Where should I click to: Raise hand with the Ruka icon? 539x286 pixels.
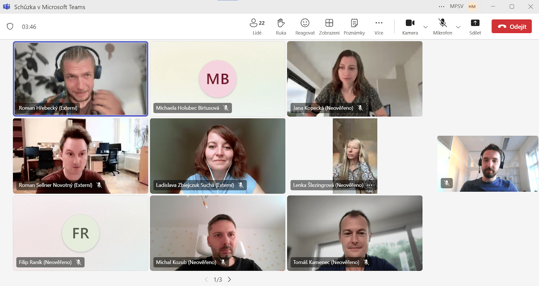[281, 27]
